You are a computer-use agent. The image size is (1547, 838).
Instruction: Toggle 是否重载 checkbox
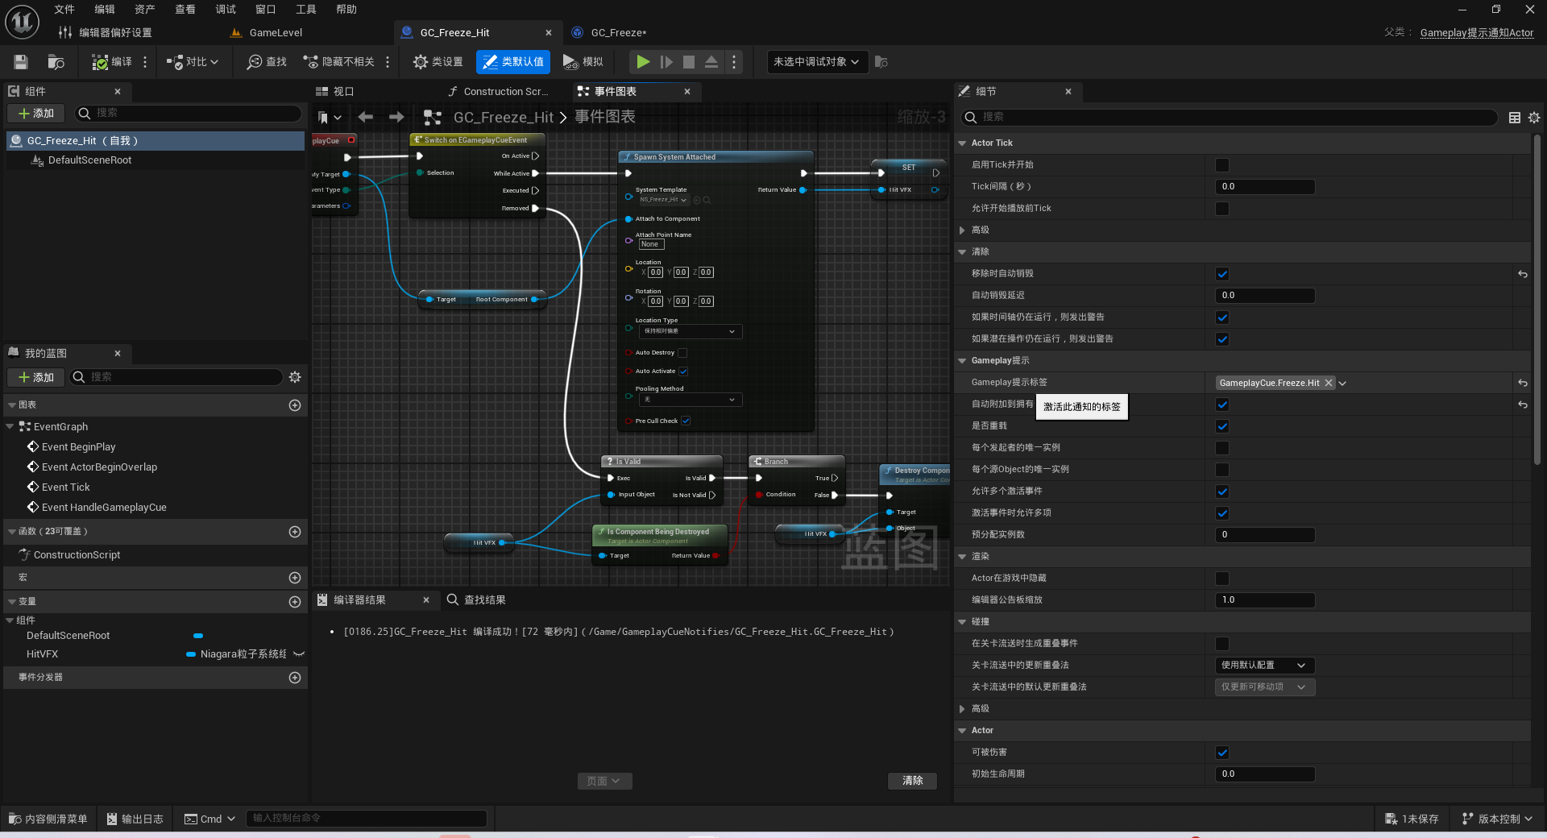[x=1222, y=426]
